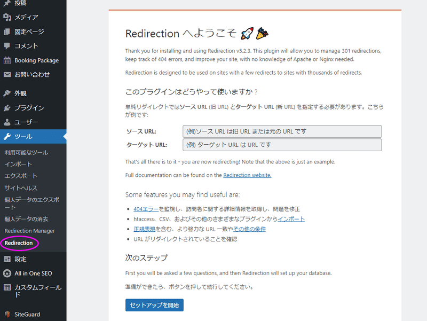Open the サイトヘルス submenu item
Image resolution: width=427 pixels, height=321 pixels.
[21, 188]
